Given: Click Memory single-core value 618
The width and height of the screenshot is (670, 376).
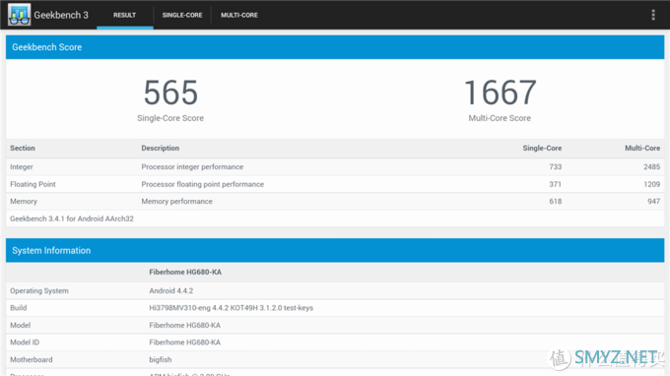Looking at the screenshot, I should tap(556, 202).
